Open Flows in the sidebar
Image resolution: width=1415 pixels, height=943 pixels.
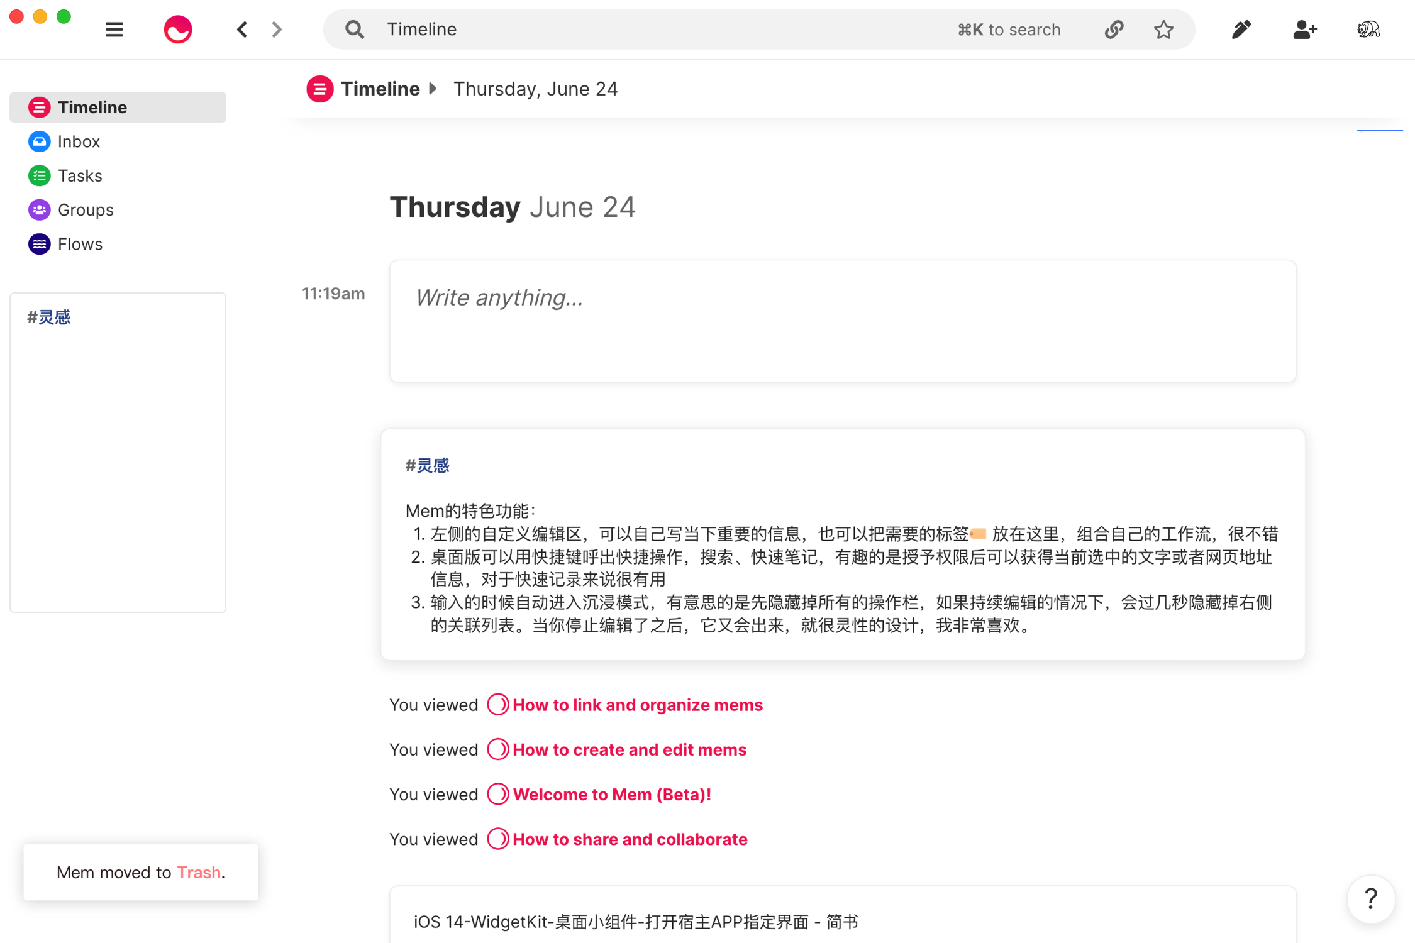(x=80, y=244)
